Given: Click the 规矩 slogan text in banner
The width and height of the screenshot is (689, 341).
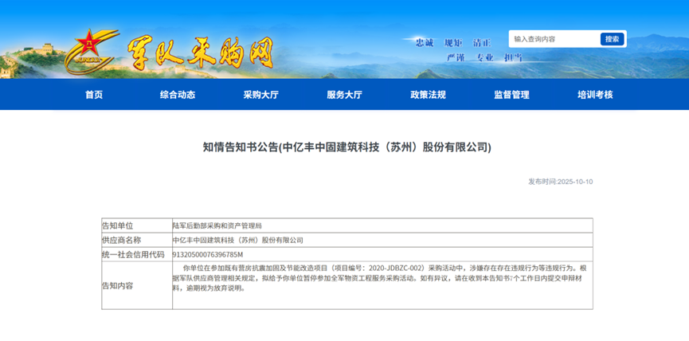Looking at the screenshot, I should [453, 43].
